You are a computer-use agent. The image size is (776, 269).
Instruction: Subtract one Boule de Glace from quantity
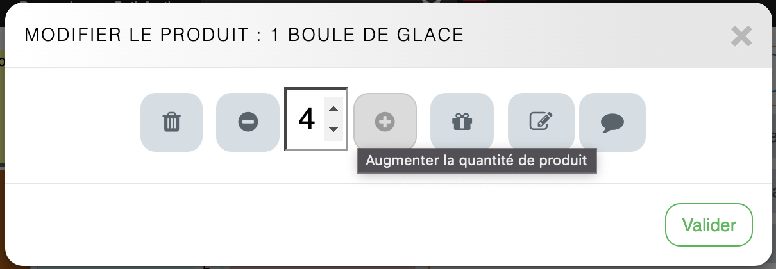pos(248,122)
